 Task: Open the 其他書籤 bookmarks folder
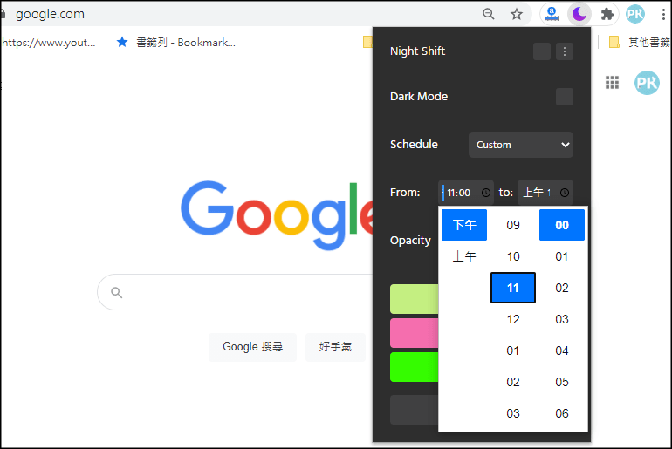639,42
